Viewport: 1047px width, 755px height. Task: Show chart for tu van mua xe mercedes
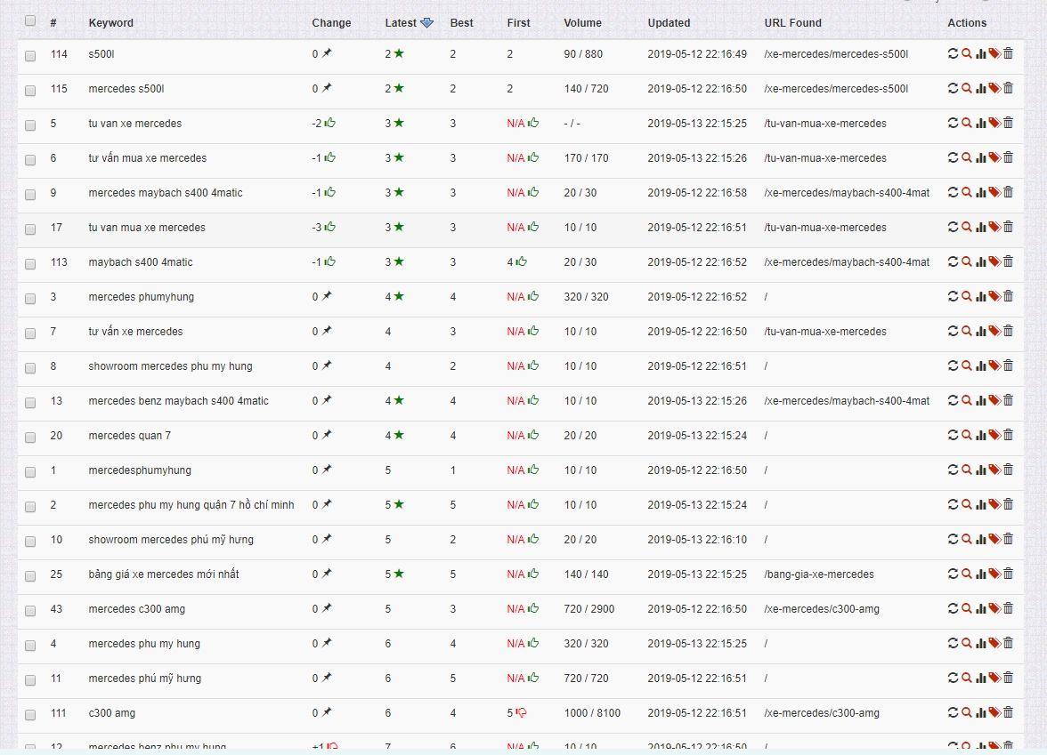(x=981, y=228)
